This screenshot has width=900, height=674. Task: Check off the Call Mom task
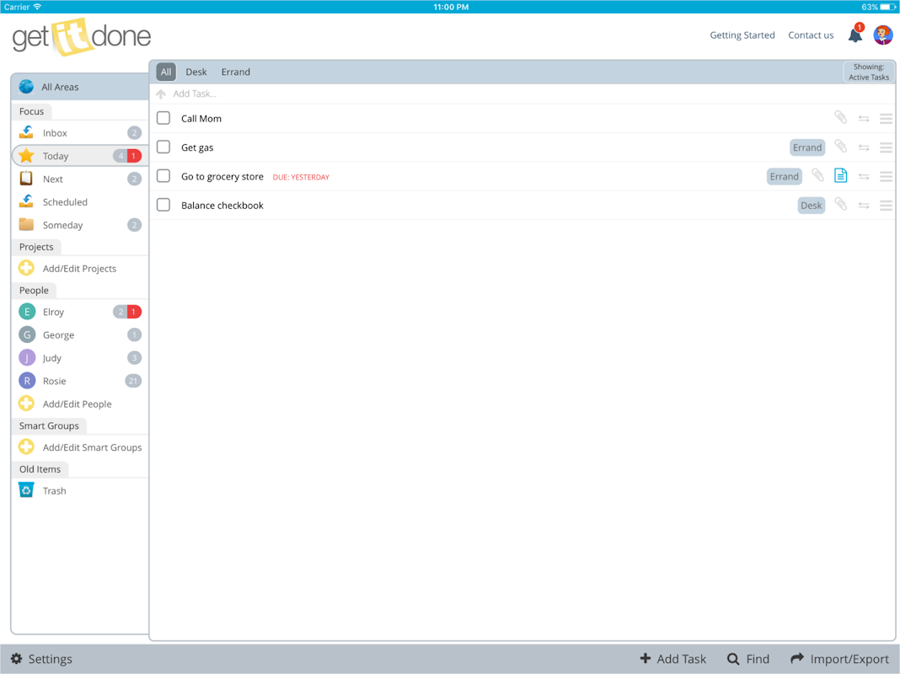[x=163, y=118]
